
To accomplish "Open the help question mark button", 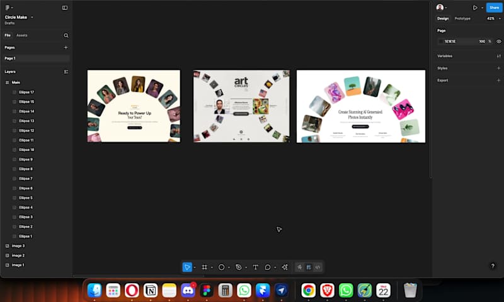I will (x=493, y=266).
